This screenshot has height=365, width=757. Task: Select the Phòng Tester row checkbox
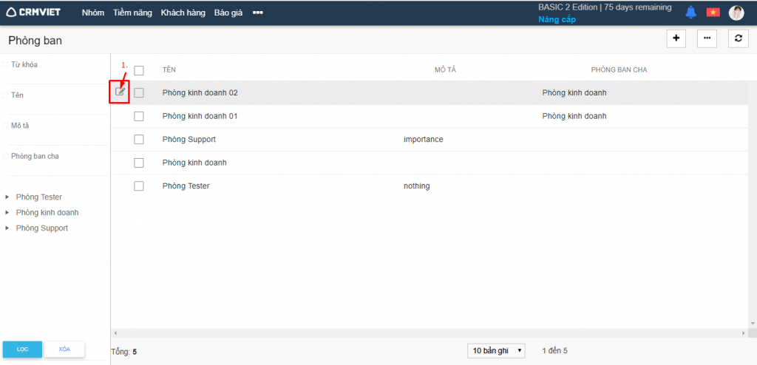pyautogui.click(x=138, y=186)
